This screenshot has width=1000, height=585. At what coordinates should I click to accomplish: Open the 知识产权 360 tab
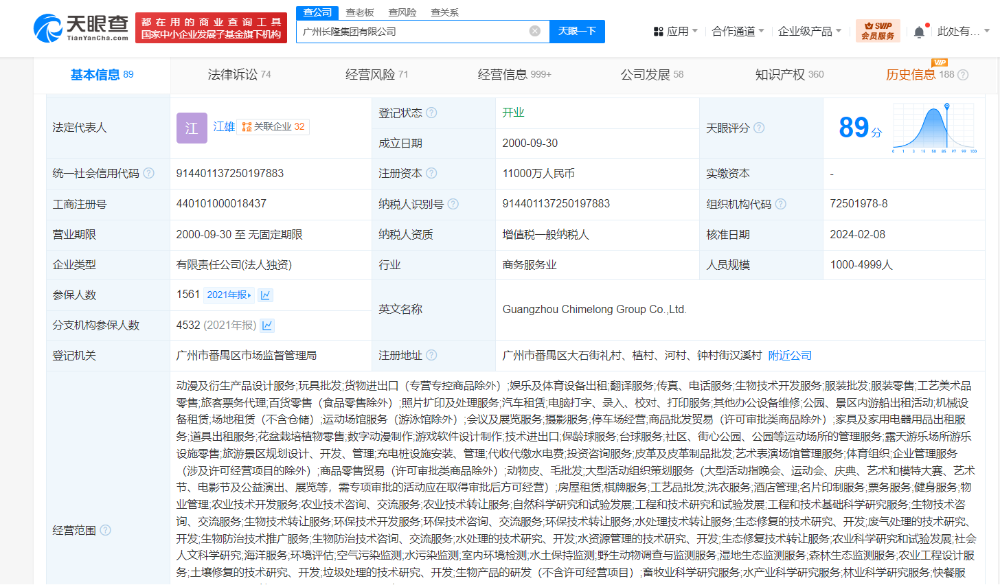789,75
